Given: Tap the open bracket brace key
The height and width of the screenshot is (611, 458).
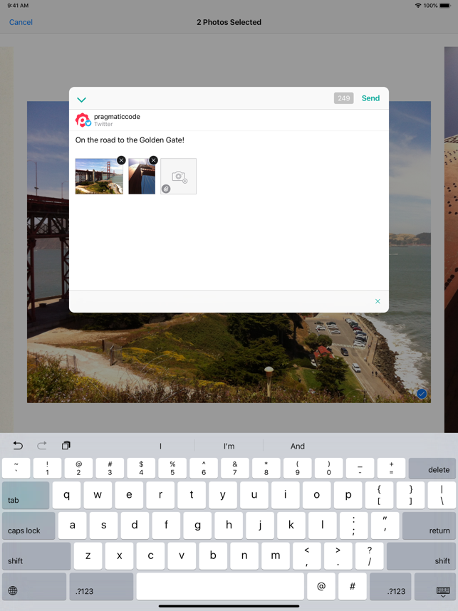Looking at the screenshot, I should coord(379,495).
